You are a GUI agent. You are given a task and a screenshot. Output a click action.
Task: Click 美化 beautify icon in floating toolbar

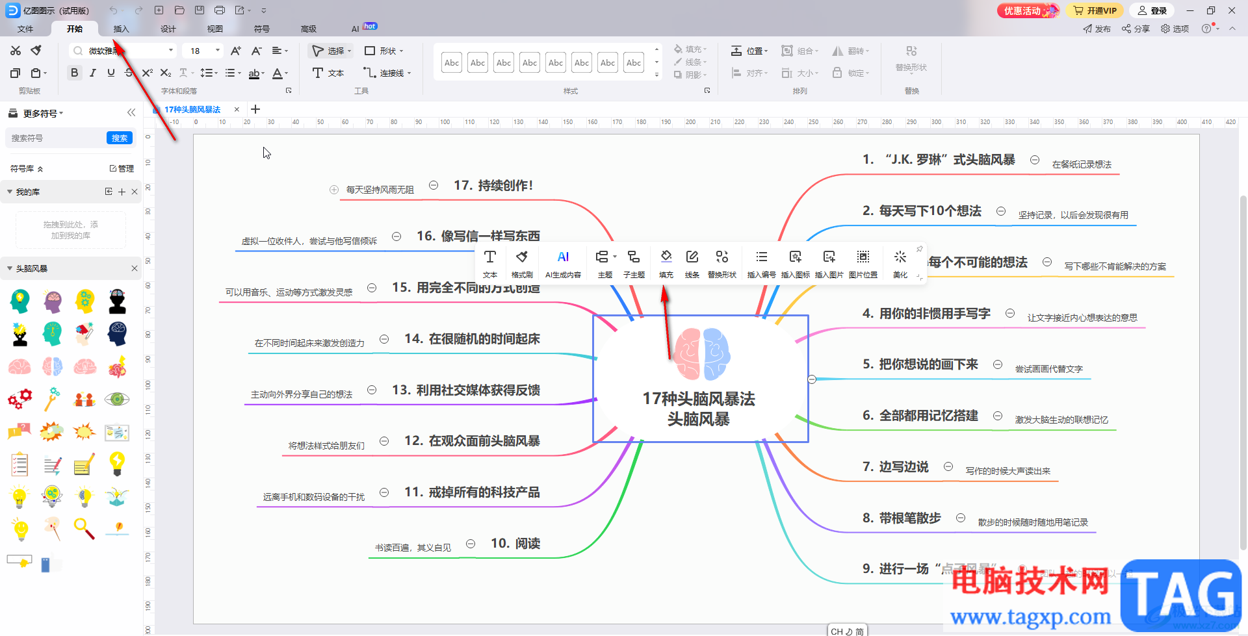[900, 263]
